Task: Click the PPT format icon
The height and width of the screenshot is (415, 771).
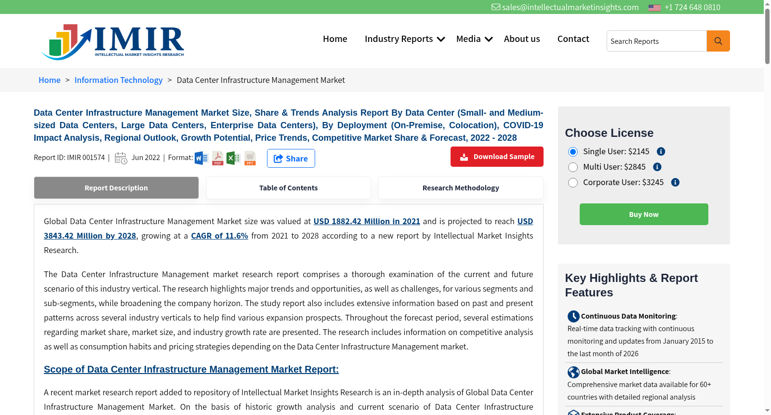Action: pos(250,158)
